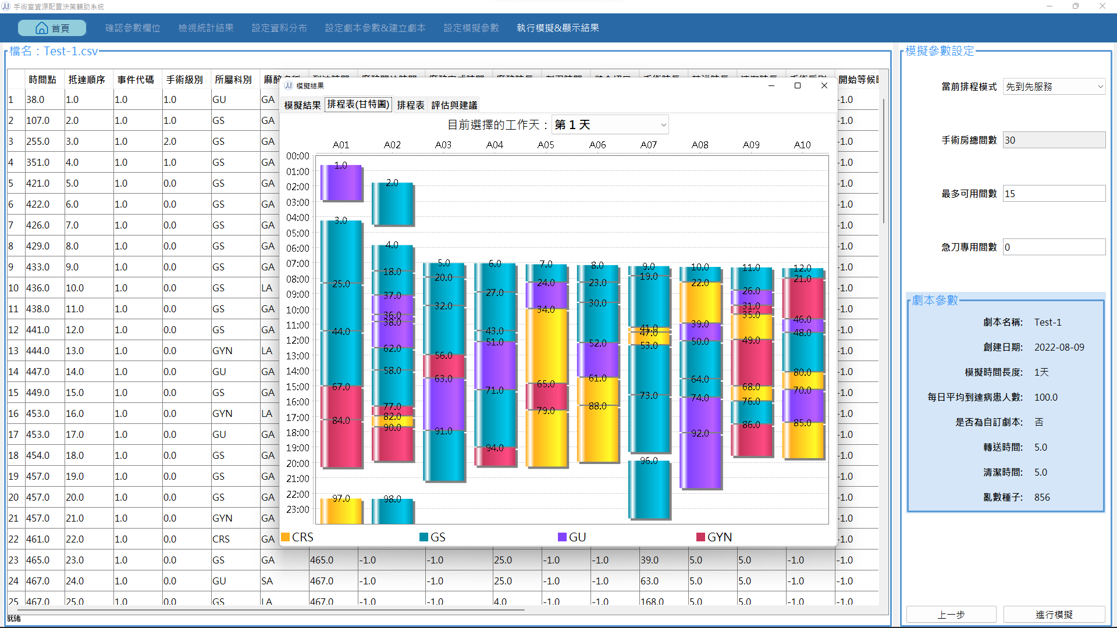
Task: Click the home icon button 首頁
Action: [x=52, y=28]
